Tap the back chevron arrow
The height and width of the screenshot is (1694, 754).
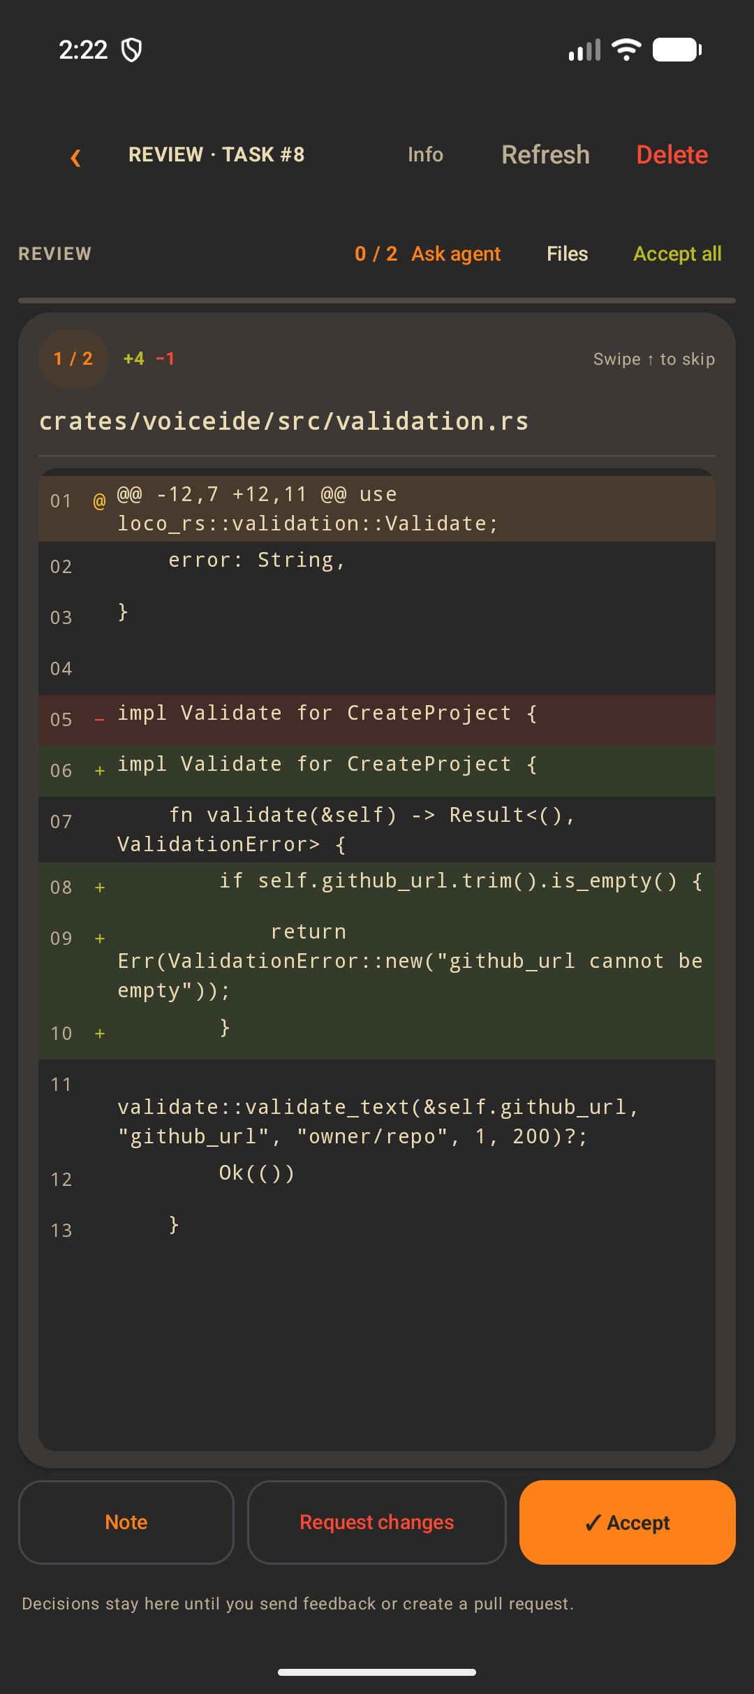coord(76,157)
